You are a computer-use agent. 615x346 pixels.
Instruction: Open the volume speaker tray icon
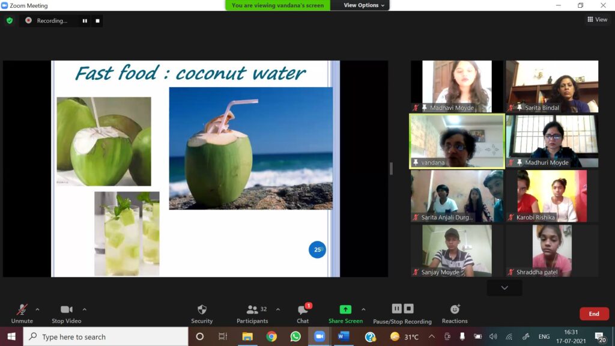(493, 336)
